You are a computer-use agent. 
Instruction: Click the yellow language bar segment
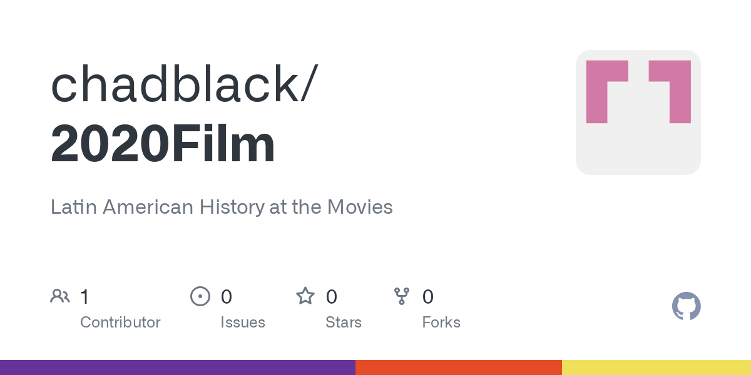click(x=656, y=367)
